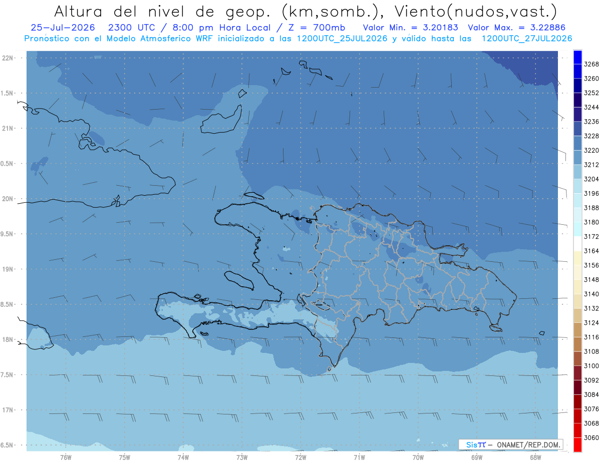This screenshot has height=464, width=601.
Task: Click legend value "3132"
Action: coord(591,308)
